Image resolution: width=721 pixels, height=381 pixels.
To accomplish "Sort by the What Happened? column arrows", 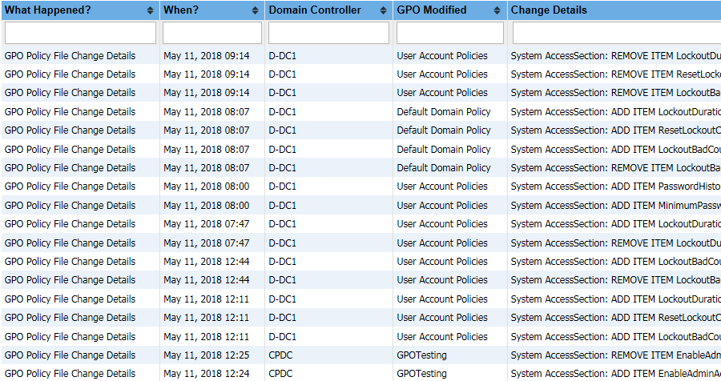I will click(x=150, y=10).
